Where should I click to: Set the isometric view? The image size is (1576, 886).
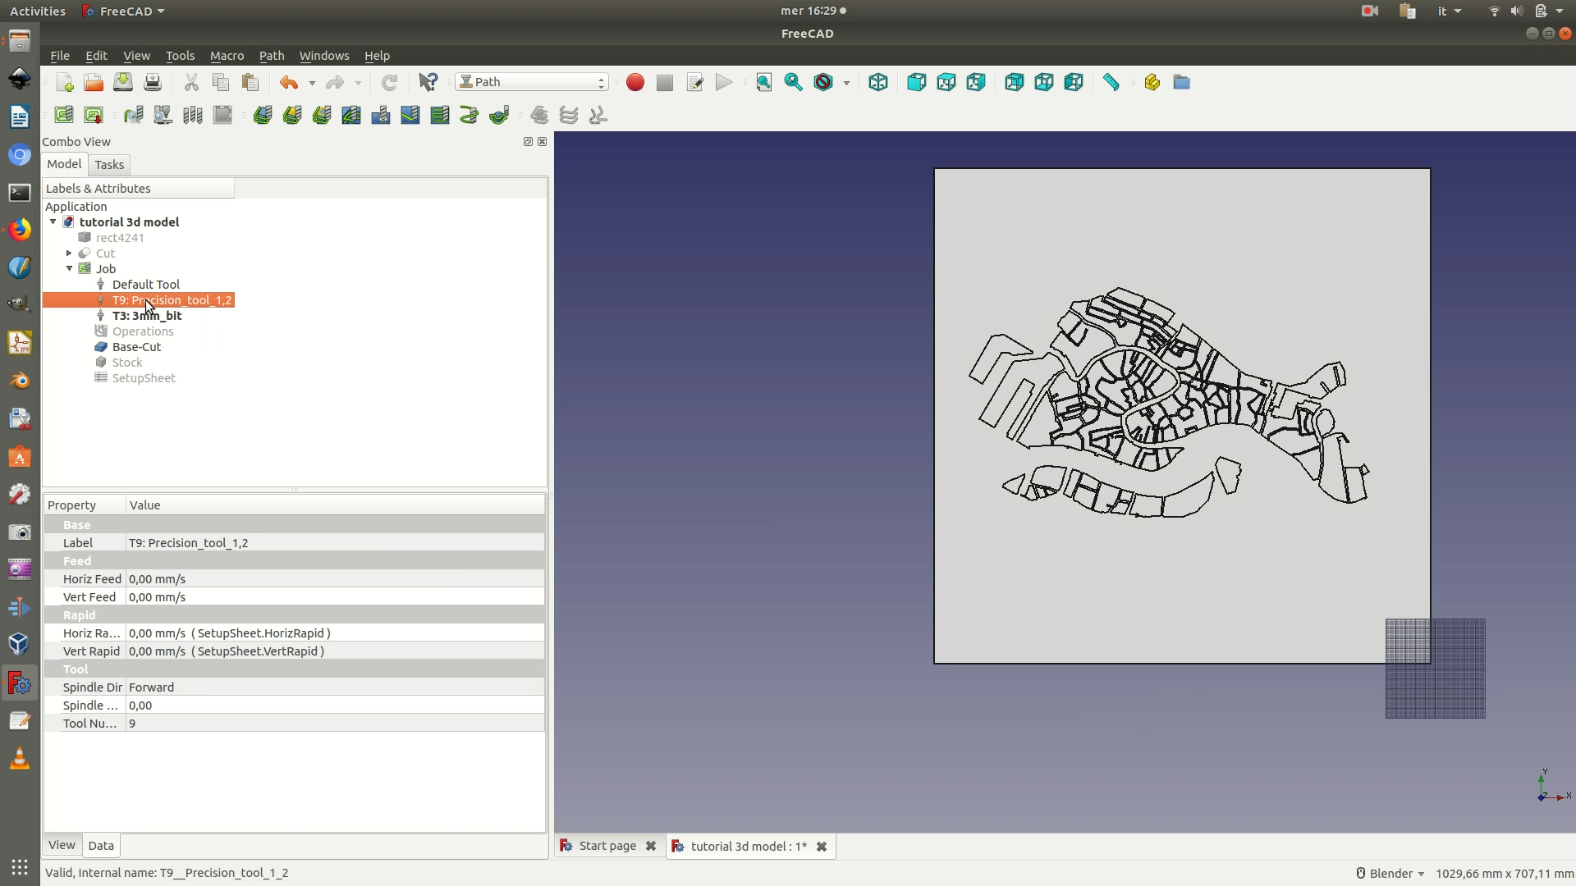[x=878, y=82]
